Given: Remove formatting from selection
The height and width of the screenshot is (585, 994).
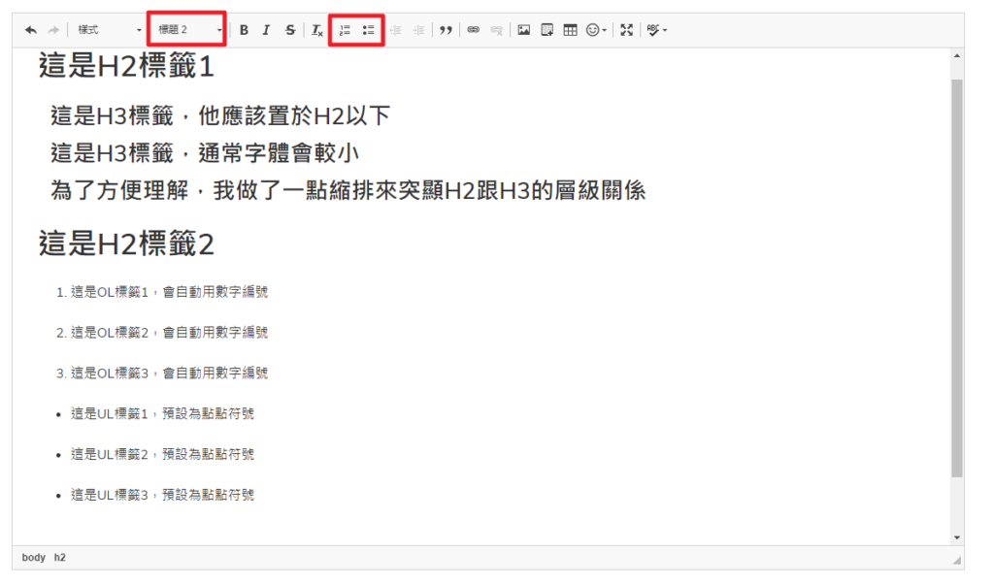Looking at the screenshot, I should [x=317, y=30].
